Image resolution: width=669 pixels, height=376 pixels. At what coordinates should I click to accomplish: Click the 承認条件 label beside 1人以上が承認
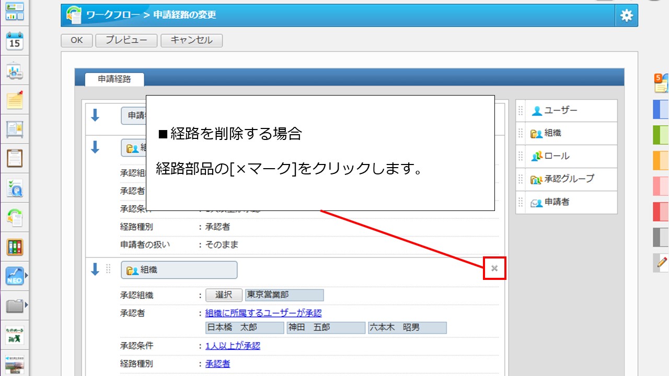click(x=136, y=346)
